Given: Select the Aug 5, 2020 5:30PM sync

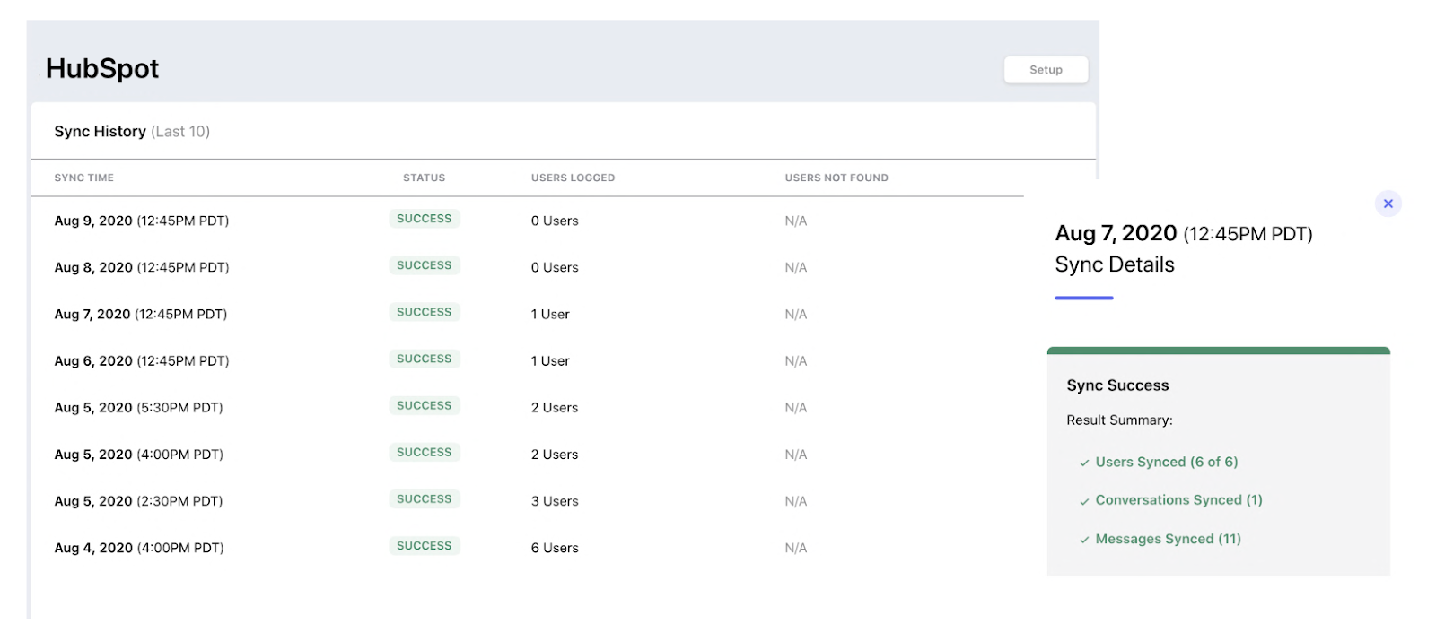Looking at the screenshot, I should tap(528, 407).
